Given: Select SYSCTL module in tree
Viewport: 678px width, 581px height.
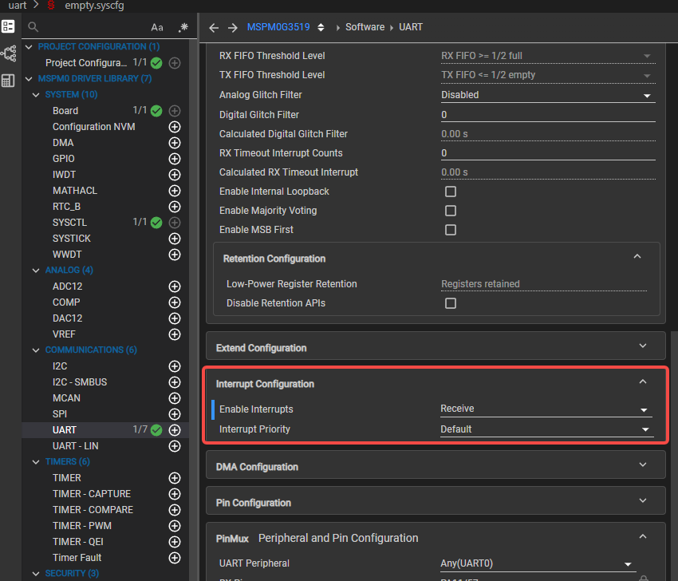Looking at the screenshot, I should coord(69,223).
